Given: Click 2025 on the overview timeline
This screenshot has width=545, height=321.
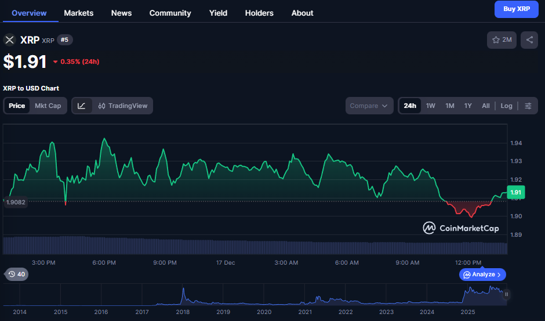Looking at the screenshot, I should (467, 312).
